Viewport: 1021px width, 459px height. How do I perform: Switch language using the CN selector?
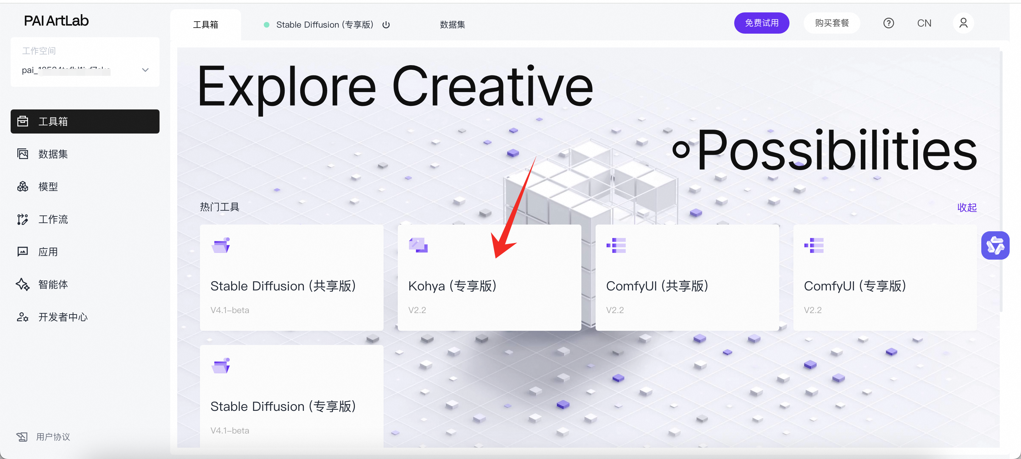pos(924,23)
